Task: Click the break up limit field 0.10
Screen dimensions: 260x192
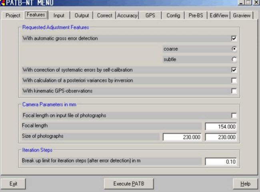Action: [221, 161]
